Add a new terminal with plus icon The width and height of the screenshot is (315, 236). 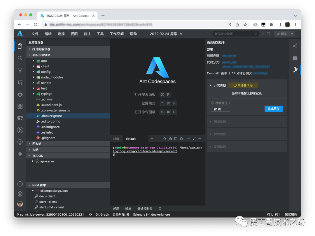[152, 139]
